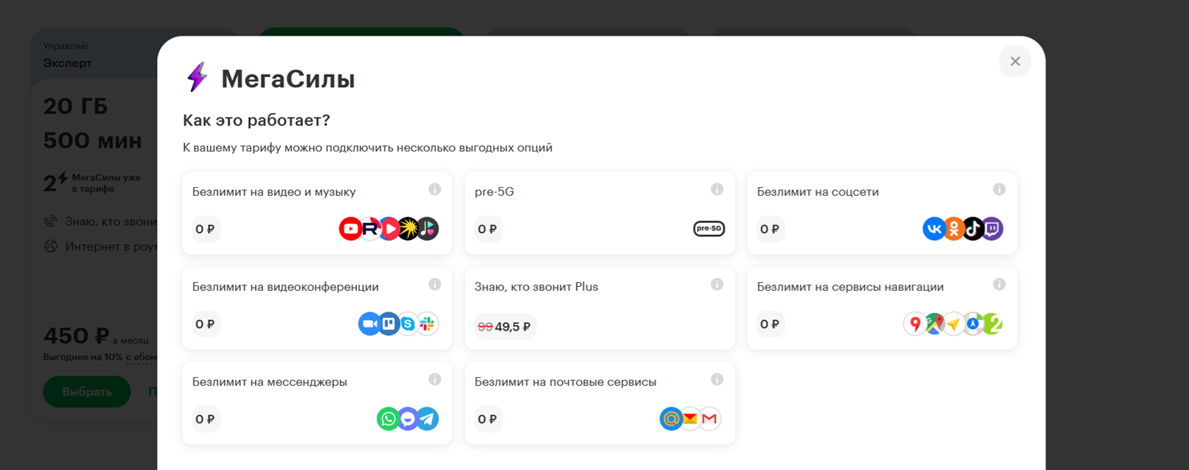This screenshot has height=470, width=1189.
Task: Click the YouTube icon
Action: [x=350, y=229]
